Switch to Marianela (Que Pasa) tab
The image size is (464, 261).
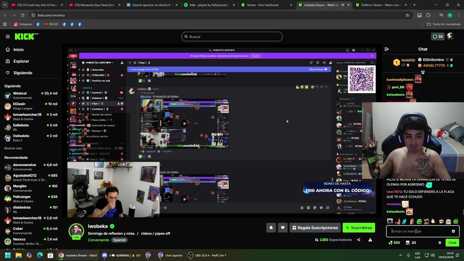[95, 5]
